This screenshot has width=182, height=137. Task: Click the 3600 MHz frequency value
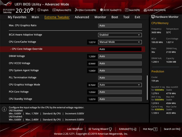click(x=156, y=32)
